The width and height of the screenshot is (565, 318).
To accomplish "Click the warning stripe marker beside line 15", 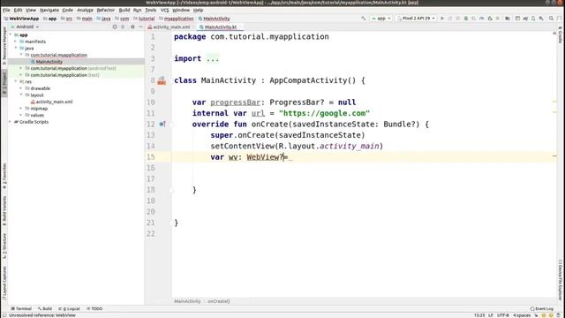I will 554,156.
